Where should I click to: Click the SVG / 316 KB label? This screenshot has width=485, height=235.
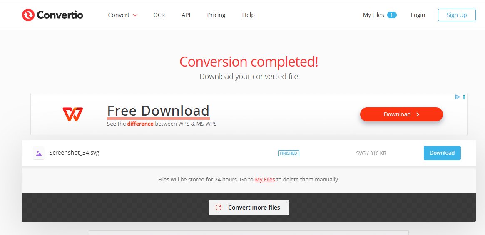(371, 153)
